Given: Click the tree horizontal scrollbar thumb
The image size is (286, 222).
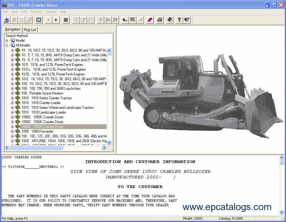Looking at the screenshot, I should (x=36, y=148).
